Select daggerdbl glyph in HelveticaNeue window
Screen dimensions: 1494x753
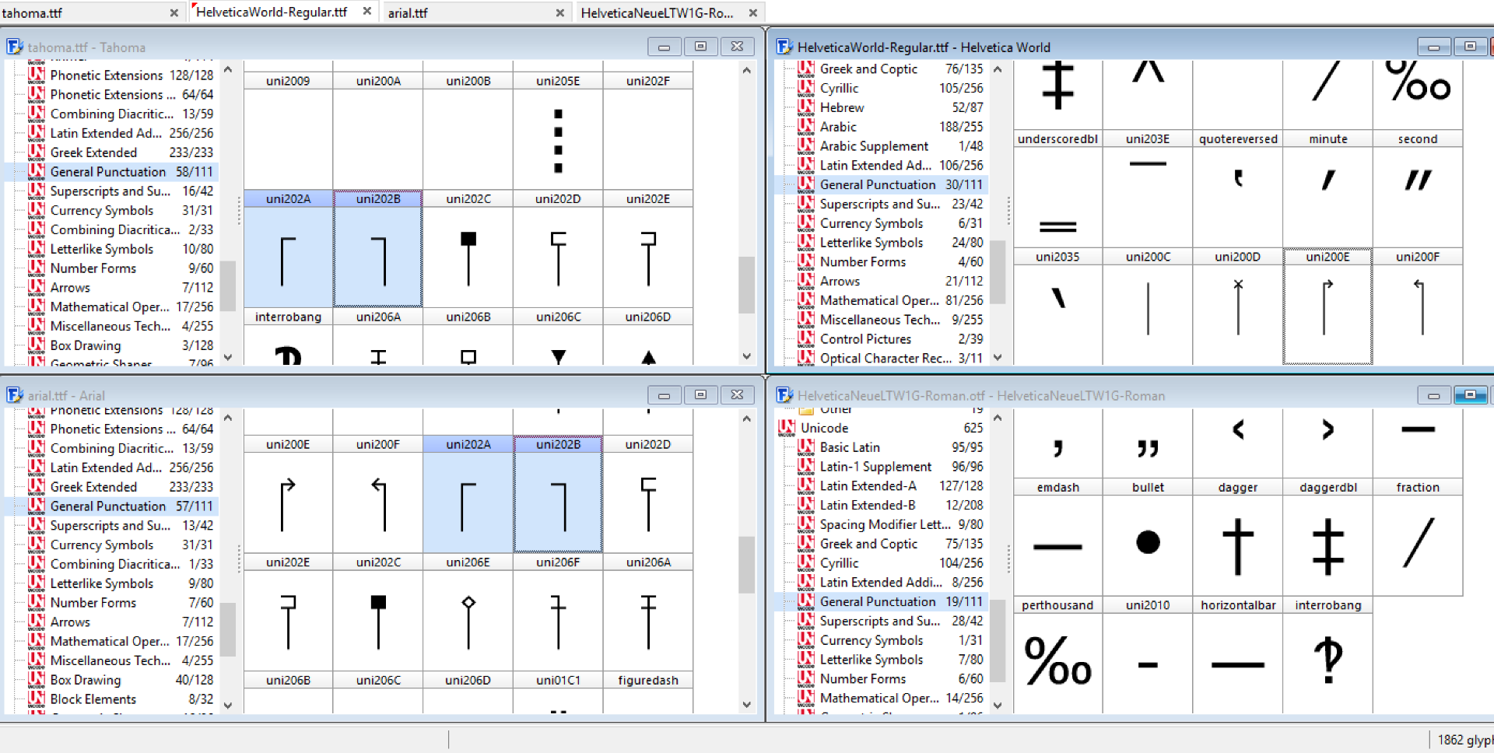[1327, 537]
